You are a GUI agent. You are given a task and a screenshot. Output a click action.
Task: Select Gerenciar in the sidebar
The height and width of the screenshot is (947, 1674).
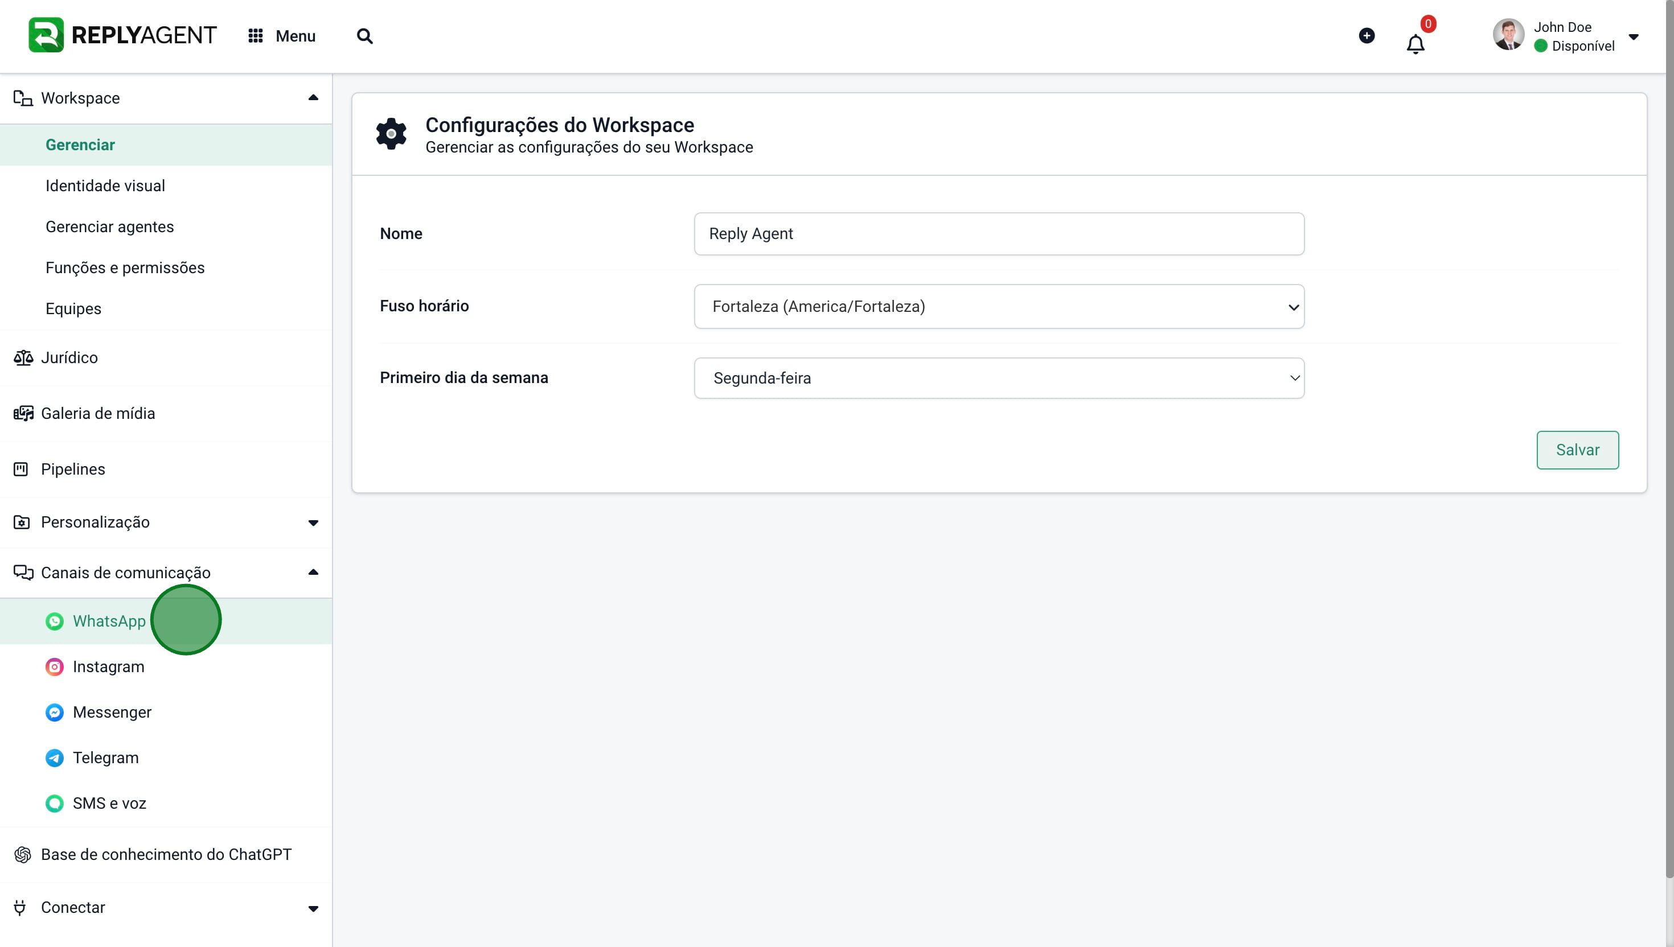click(x=166, y=145)
